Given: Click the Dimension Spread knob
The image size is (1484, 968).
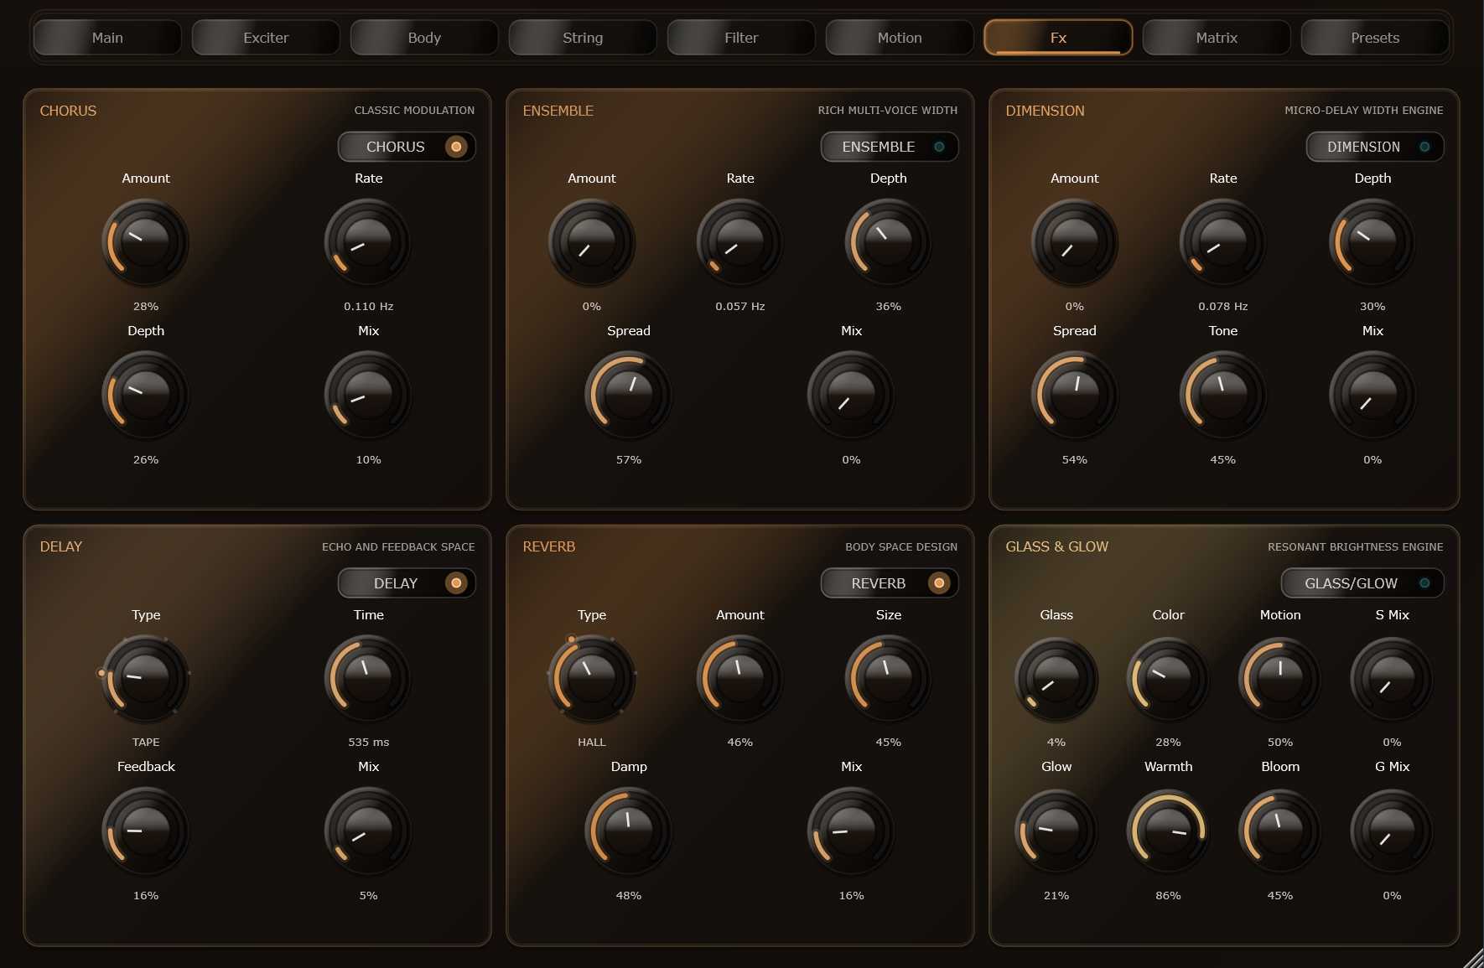Looking at the screenshot, I should point(1075,395).
